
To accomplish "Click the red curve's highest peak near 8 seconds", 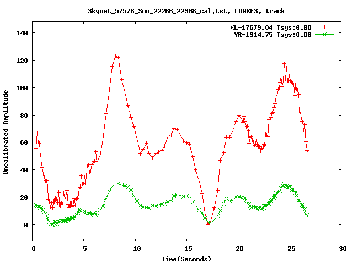I will coord(116,56).
